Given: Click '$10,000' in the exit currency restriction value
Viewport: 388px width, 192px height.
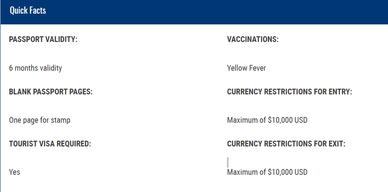Looking at the screenshot, I should [x=280, y=172].
